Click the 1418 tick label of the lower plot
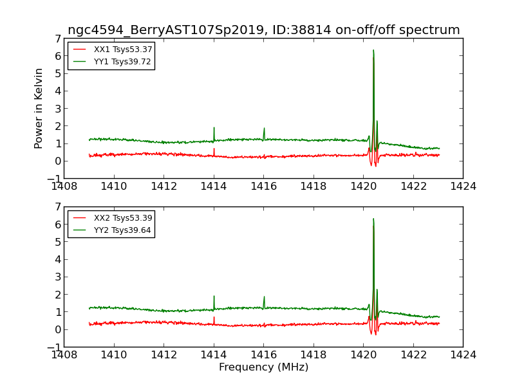Screen dimensions: 515x386 click(x=314, y=355)
